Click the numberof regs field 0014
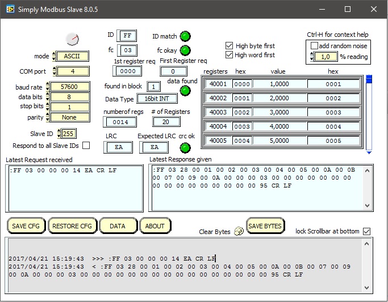 120,122
